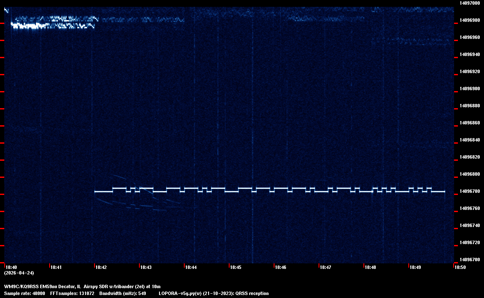This screenshot has height=298, width=484.
Task: Click the 14096700 frequency label
Action: point(469,260)
